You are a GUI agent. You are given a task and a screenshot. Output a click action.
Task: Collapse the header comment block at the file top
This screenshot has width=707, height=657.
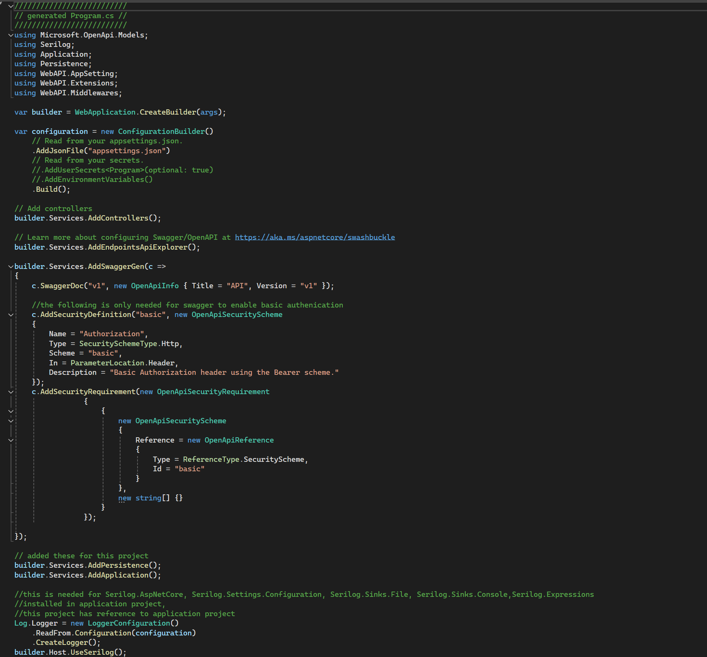pyautogui.click(x=11, y=6)
